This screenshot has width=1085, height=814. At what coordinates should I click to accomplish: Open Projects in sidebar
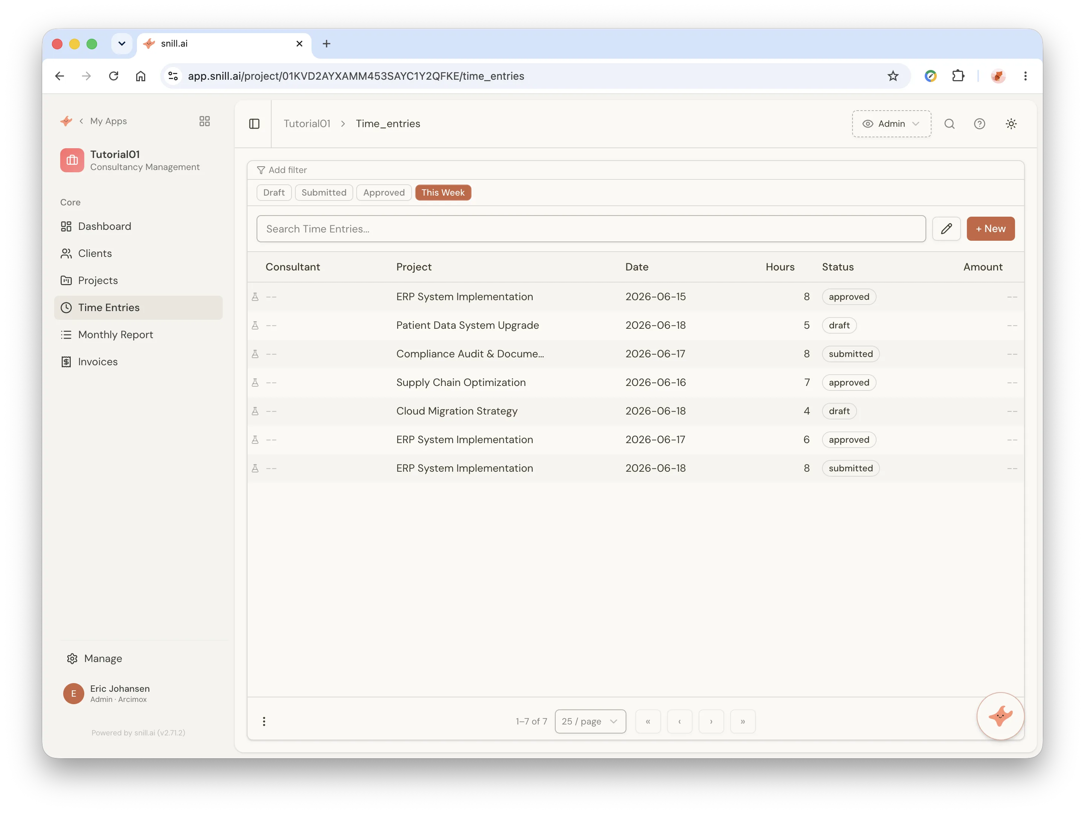[x=138, y=280]
